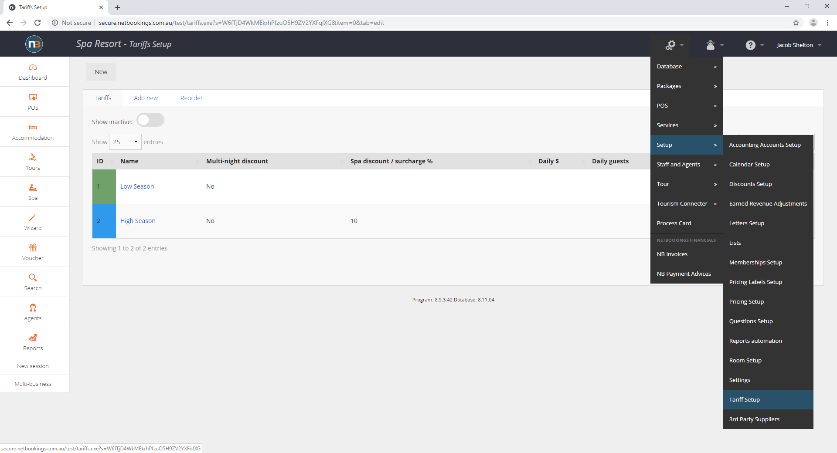The width and height of the screenshot is (837, 453).
Task: Open the entries count dropdown showing 25
Action: 125,142
